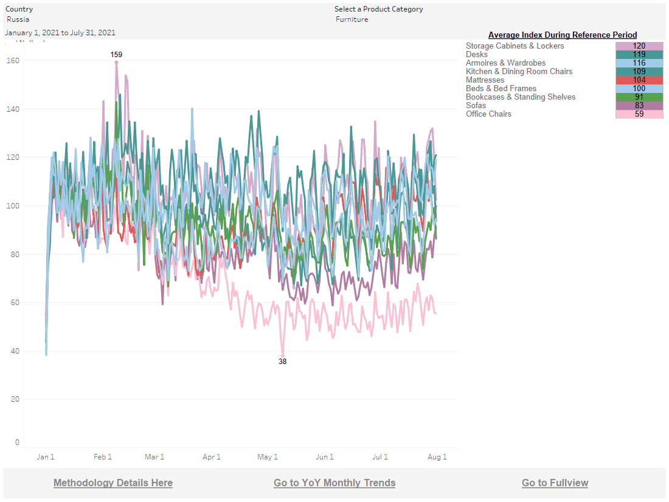Open the Go to Fullview link
Screen dimensions: 669x502
555,483
